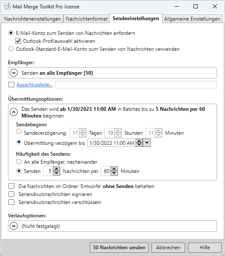Screen dimensions: 225x256
Task: Check Seriendrucknachrichten signieren option
Action: coord(11,194)
